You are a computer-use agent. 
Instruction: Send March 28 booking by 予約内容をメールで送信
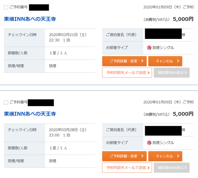tap(127, 168)
